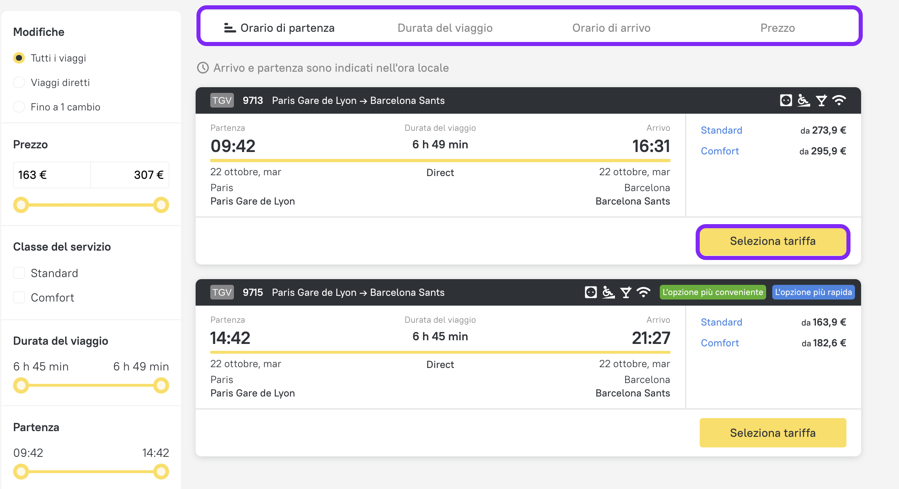Click Wi-Fi icon on train 9715
The width and height of the screenshot is (899, 489).
(643, 292)
